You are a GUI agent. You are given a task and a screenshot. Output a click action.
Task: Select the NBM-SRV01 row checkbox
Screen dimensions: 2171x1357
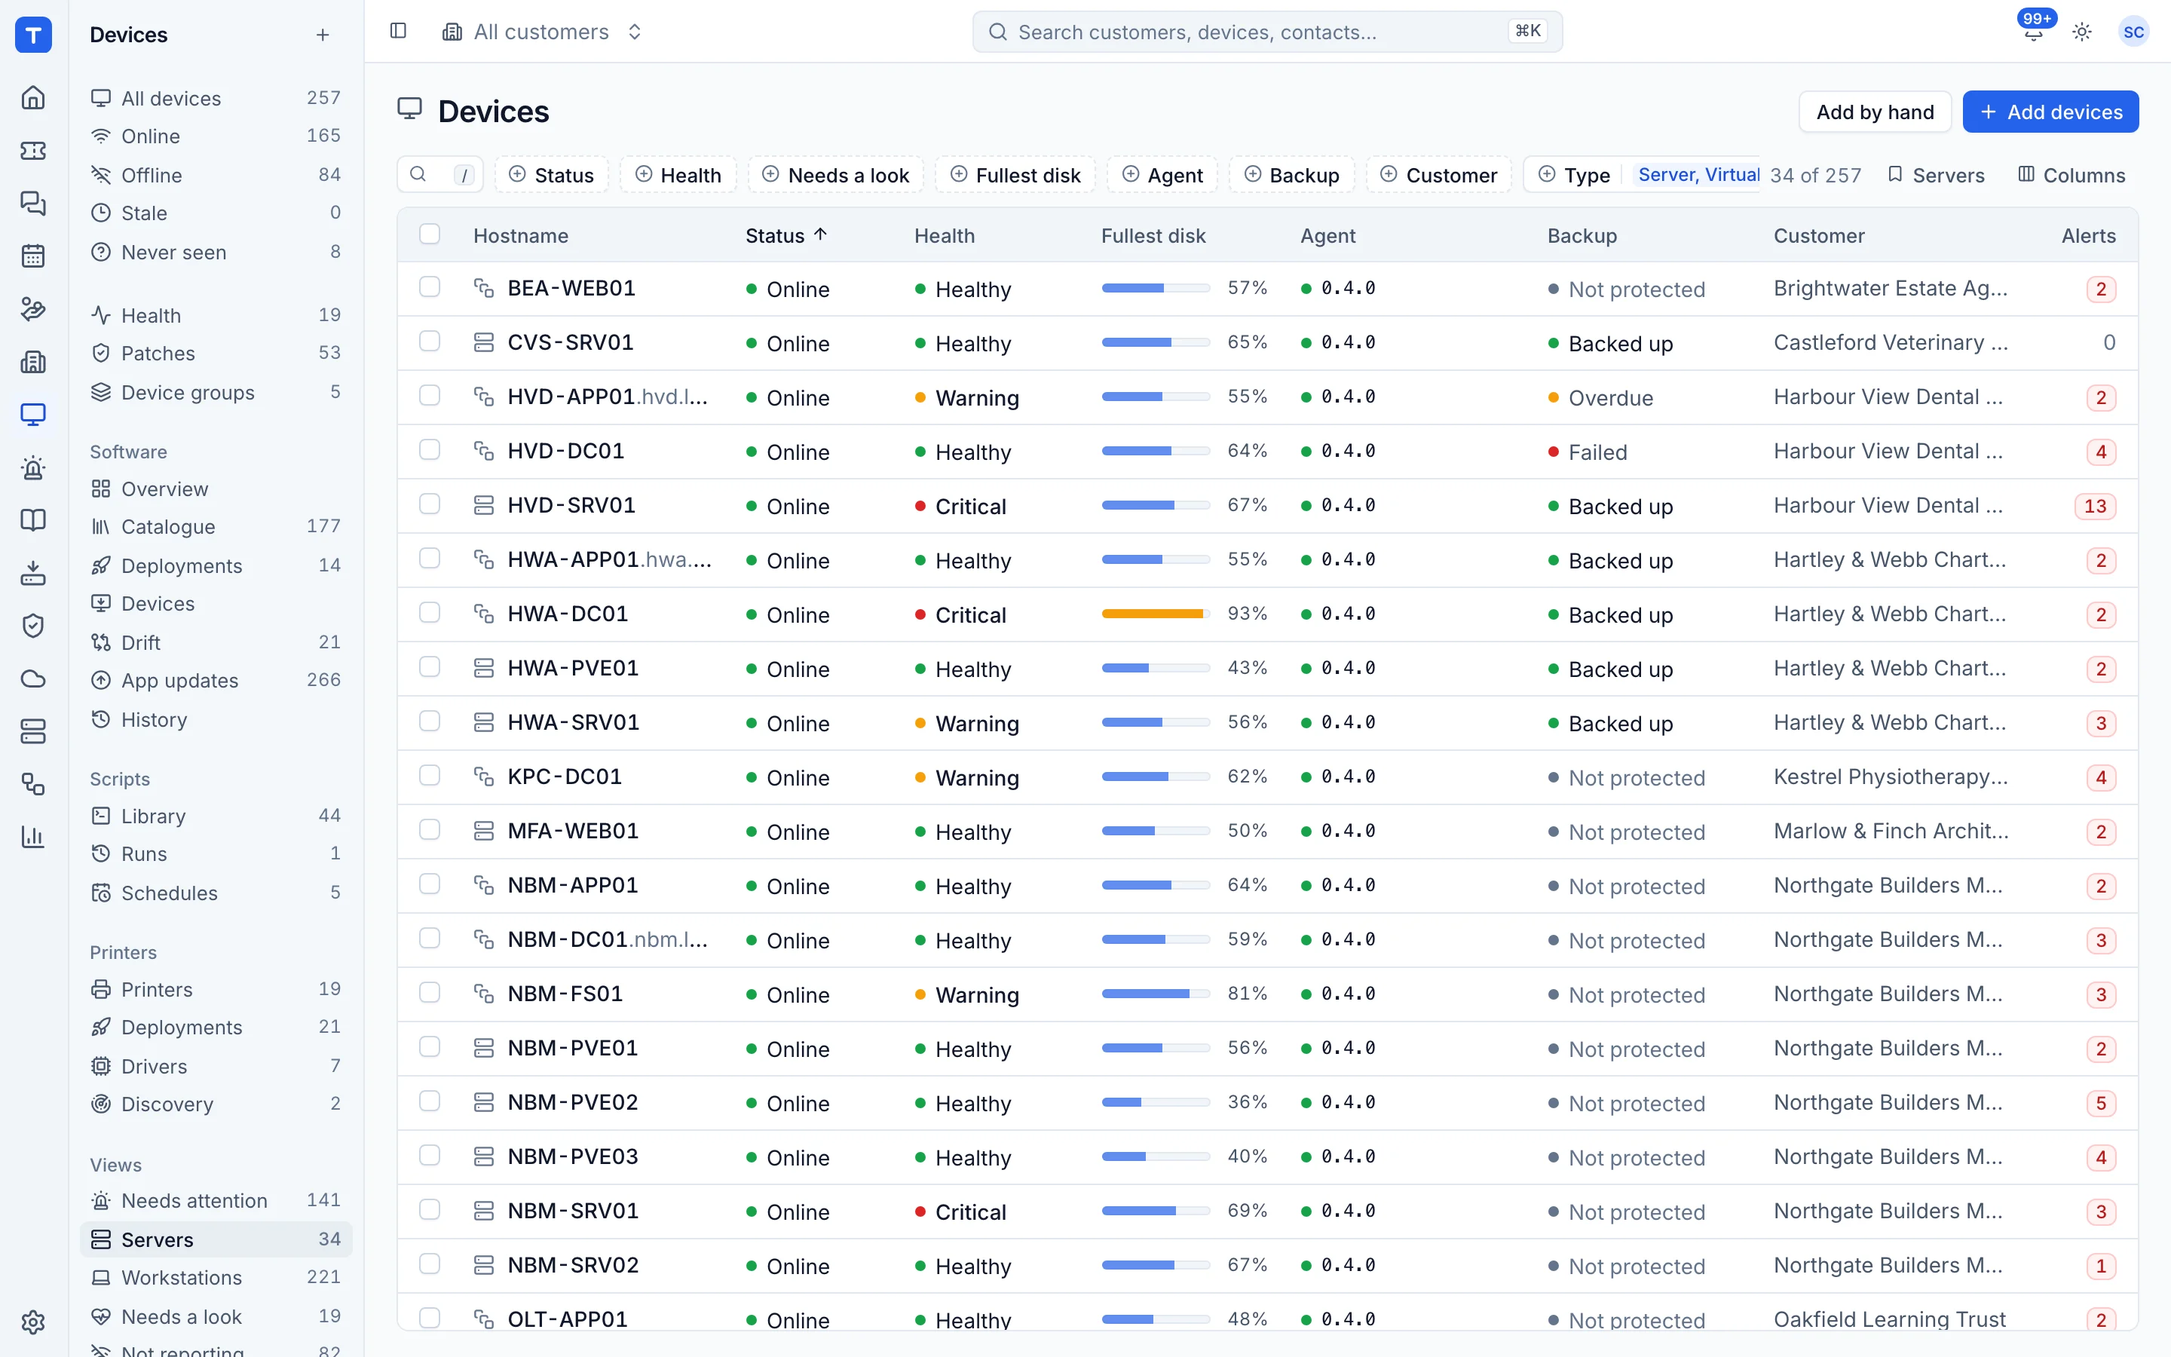(430, 1210)
